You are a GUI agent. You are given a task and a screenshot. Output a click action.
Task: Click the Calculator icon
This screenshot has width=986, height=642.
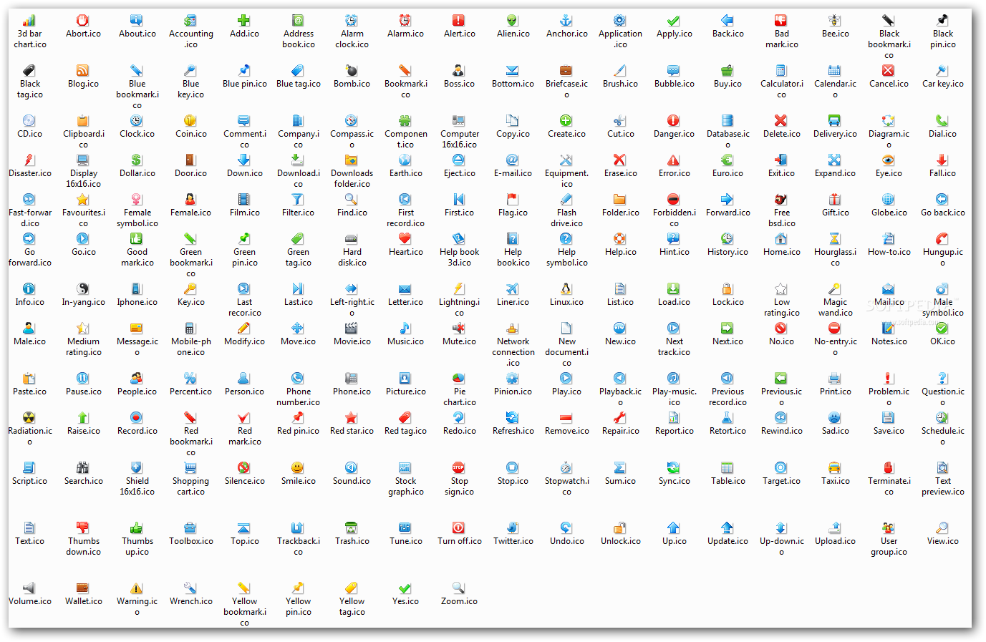tap(781, 72)
